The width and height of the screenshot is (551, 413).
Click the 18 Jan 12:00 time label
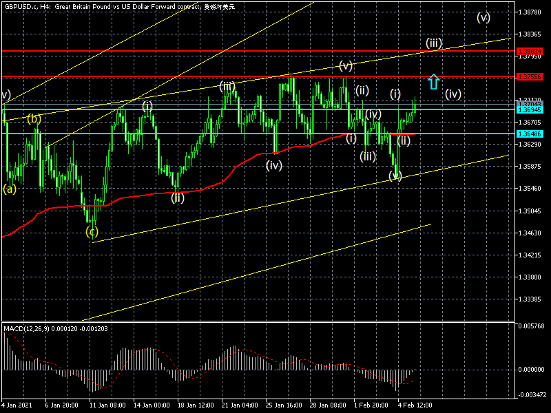pos(196,405)
